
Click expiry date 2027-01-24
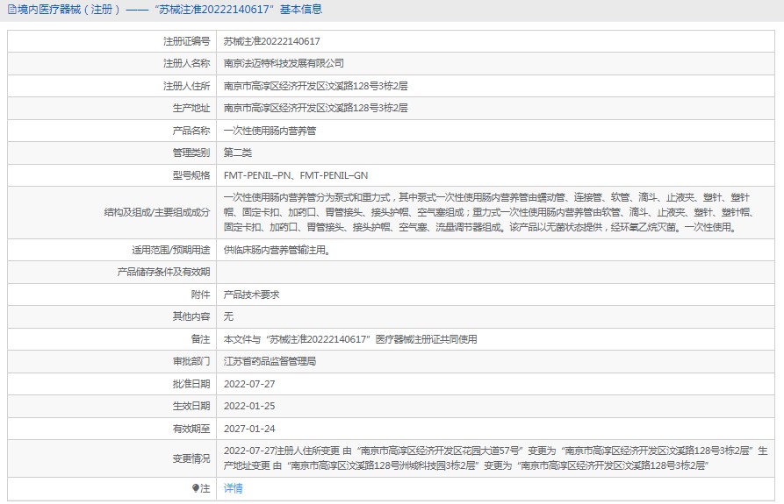[249, 429]
